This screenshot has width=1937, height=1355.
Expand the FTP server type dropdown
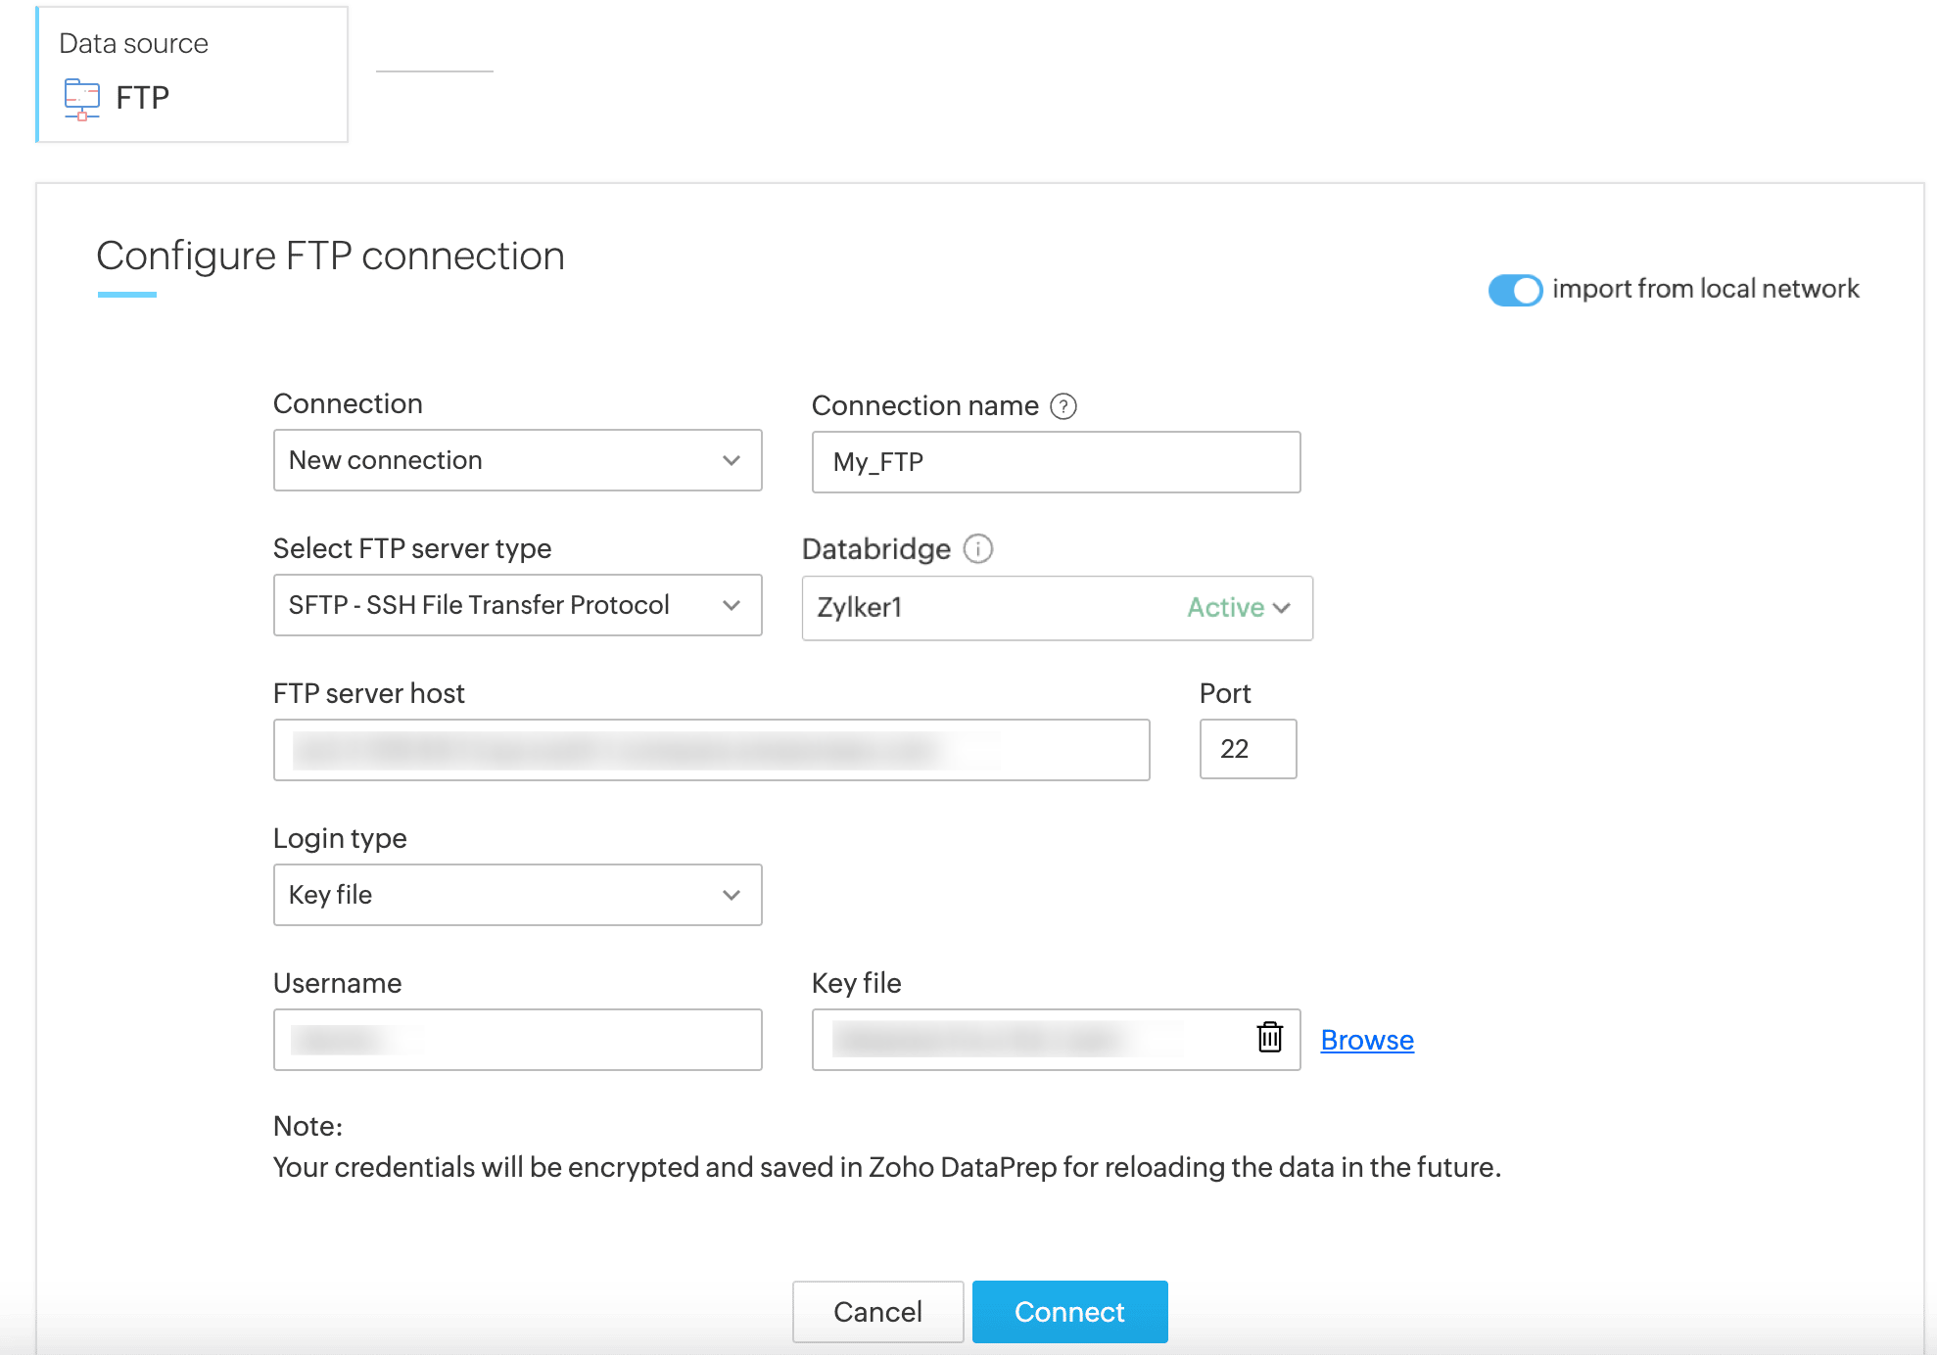(x=517, y=605)
